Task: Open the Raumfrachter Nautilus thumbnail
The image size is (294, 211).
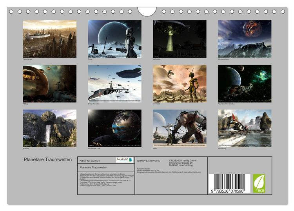Action: 245,84
